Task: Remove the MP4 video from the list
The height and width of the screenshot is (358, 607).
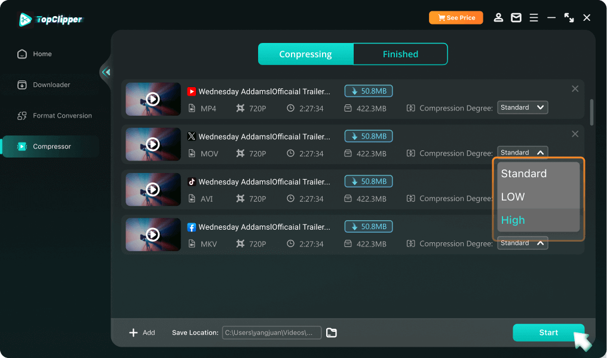Action: 575,89
